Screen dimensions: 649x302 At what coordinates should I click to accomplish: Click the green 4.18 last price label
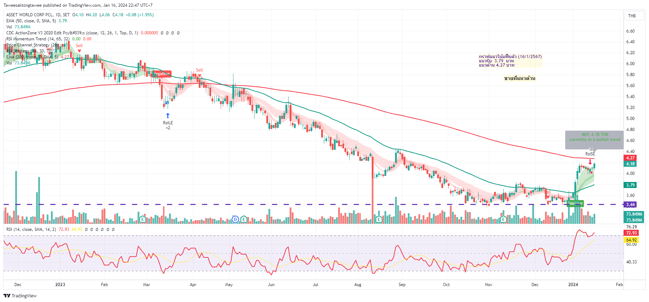(x=630, y=164)
